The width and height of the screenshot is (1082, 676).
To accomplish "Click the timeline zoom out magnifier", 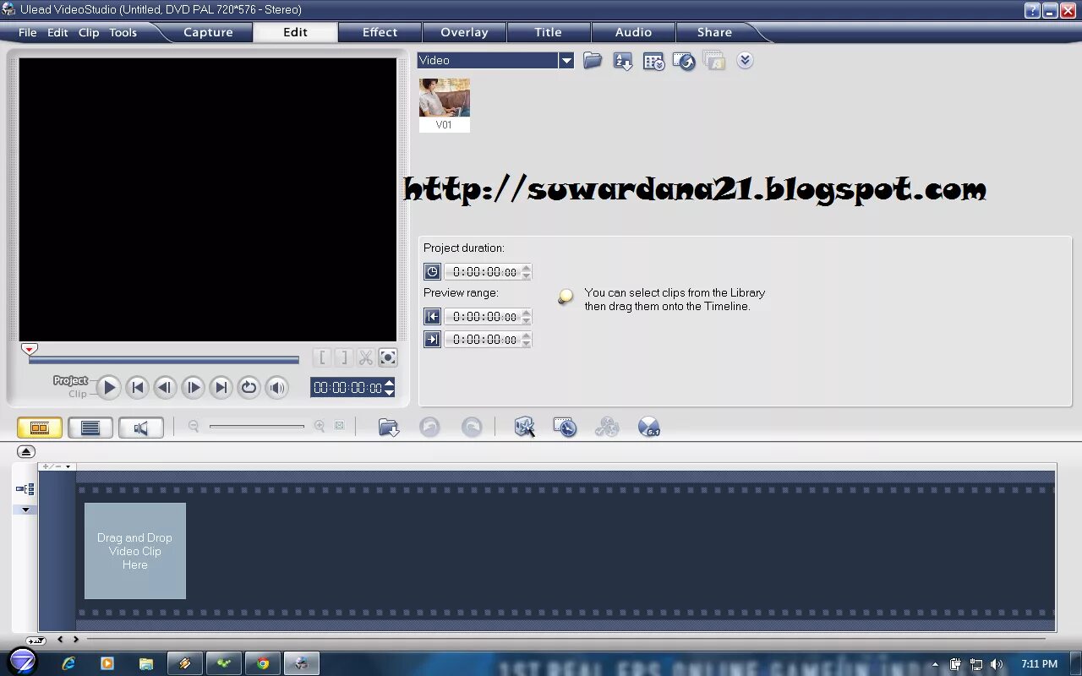I will point(194,427).
